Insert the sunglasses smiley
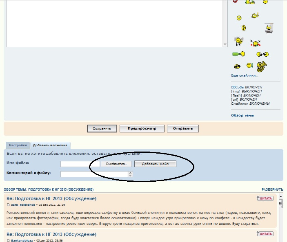This screenshot has width=287, height=242. (x=237, y=66)
